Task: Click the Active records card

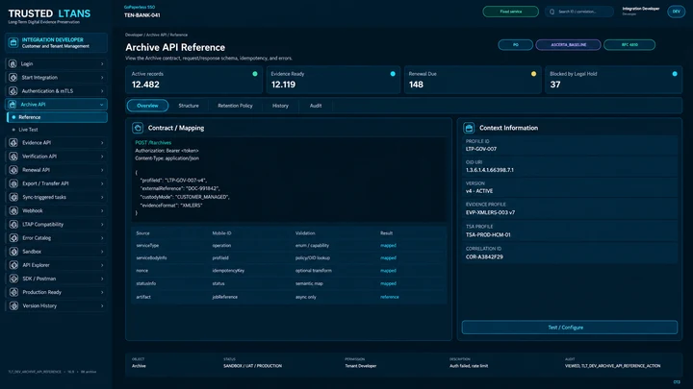Action: [x=194, y=80]
